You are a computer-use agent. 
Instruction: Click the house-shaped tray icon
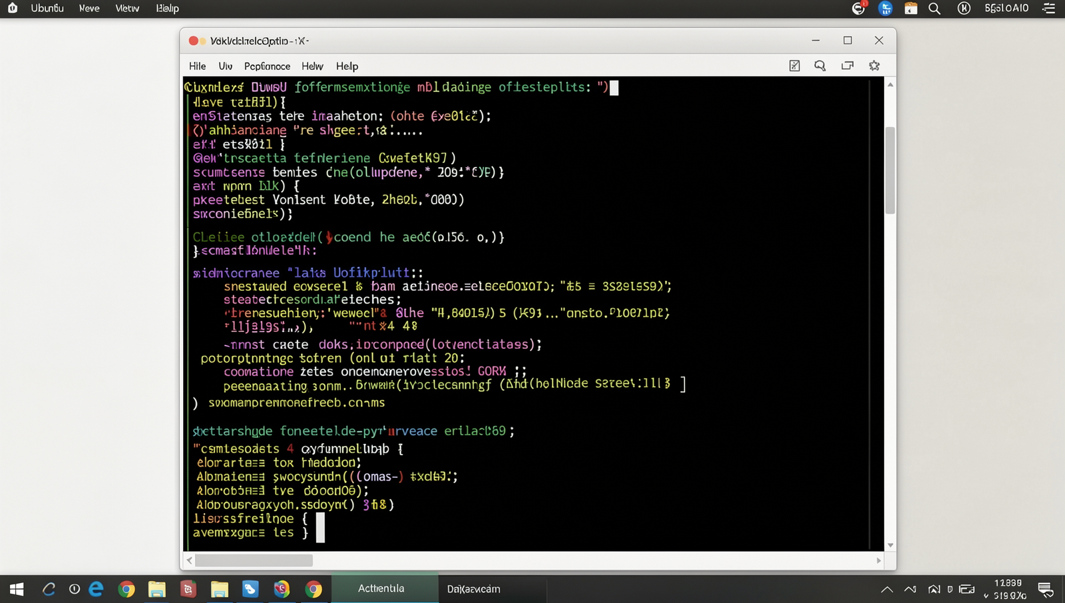934,589
